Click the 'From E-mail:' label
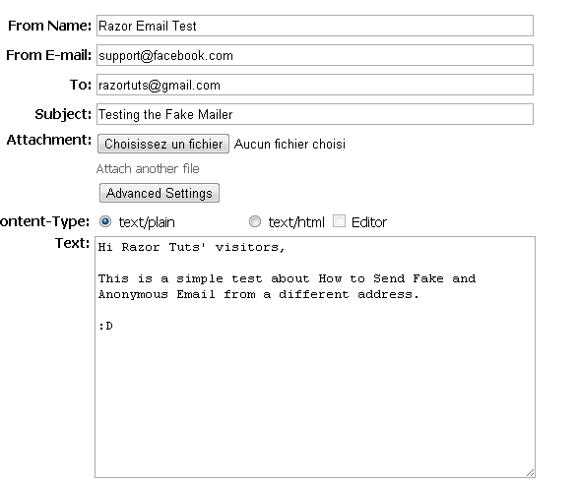 pos(49,55)
